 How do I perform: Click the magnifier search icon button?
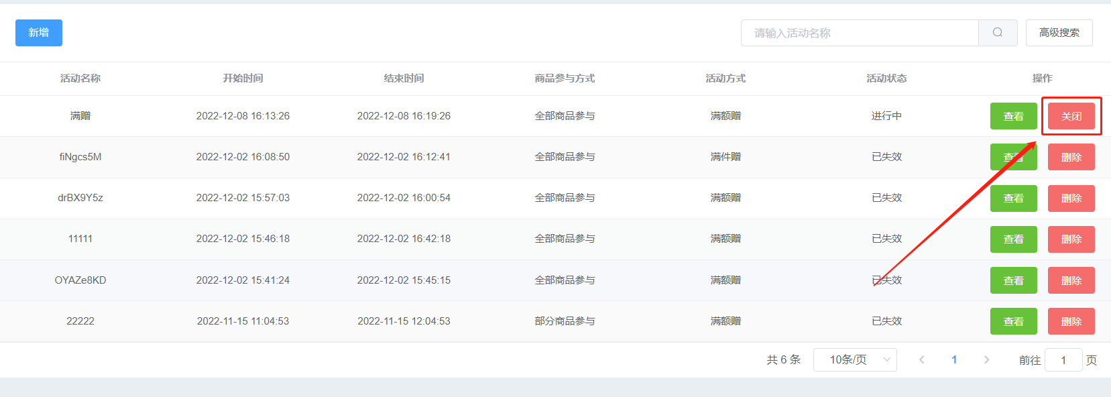coord(998,33)
